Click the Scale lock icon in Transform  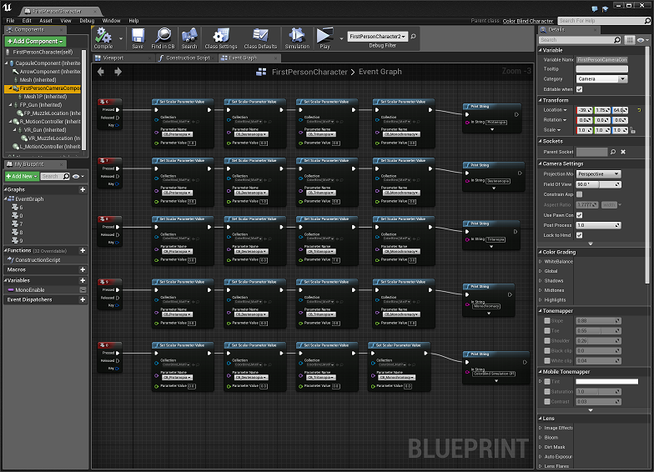[632, 130]
